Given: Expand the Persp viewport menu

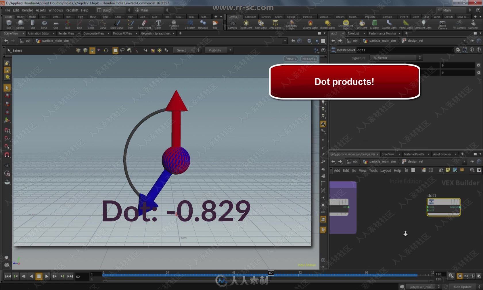Looking at the screenshot, I should tap(291, 59).
